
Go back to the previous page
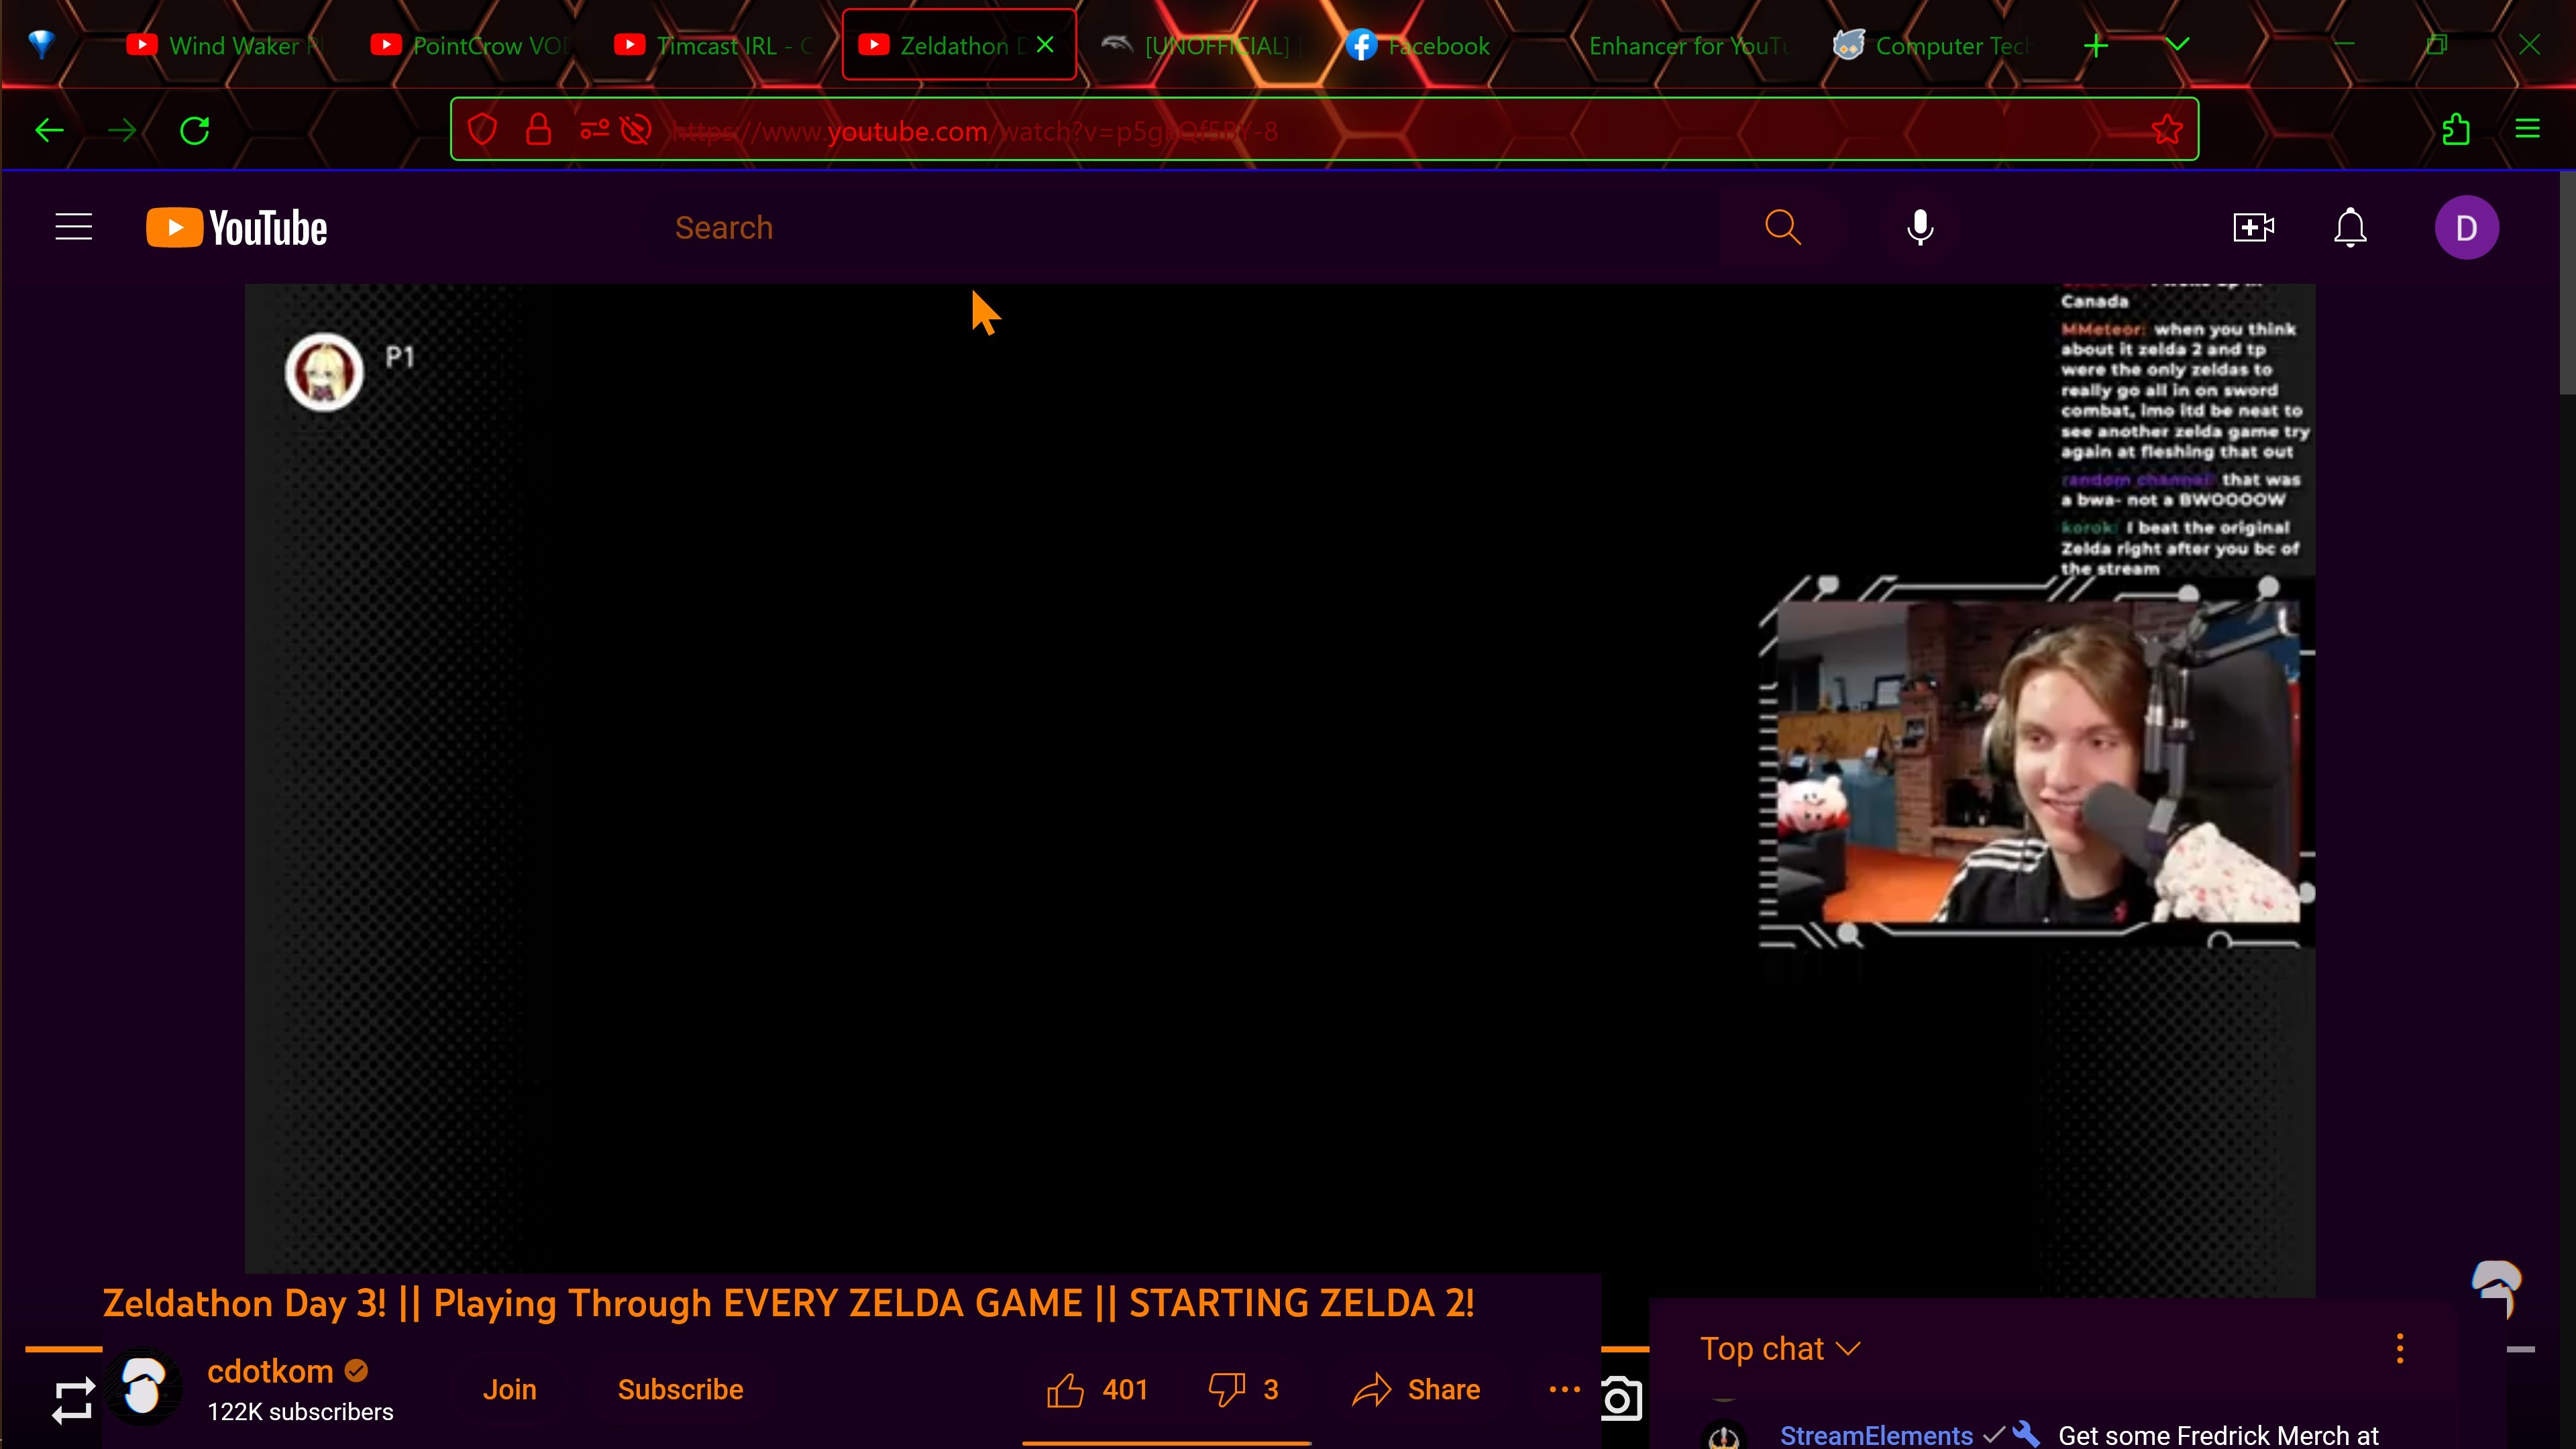(x=49, y=130)
